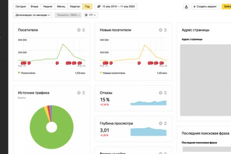The height and width of the screenshot is (154, 231).
Task: Click the export icon beside Создать виджет
Action: click(186, 7)
